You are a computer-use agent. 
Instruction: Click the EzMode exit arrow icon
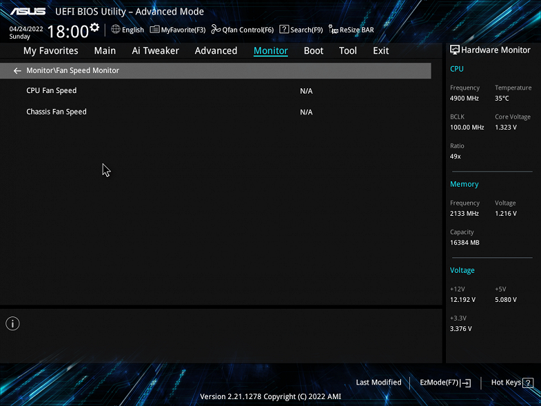click(x=465, y=382)
